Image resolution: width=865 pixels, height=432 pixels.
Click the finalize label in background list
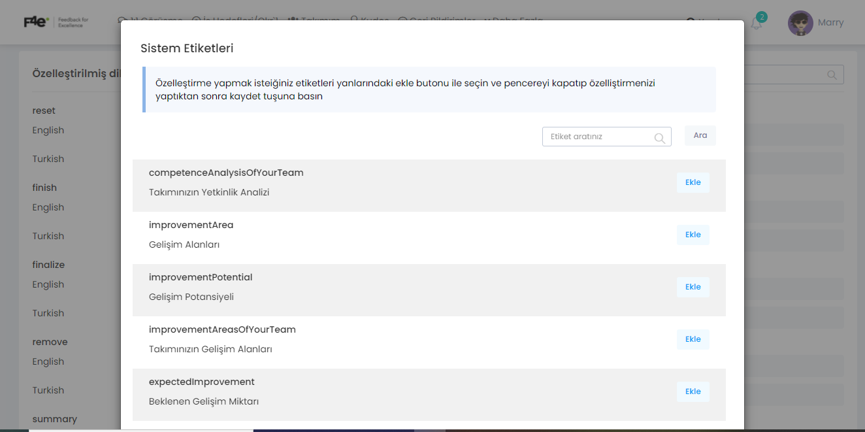48,265
